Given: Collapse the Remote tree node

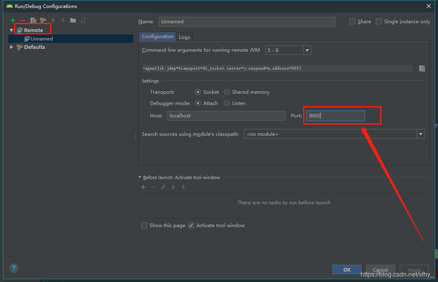Looking at the screenshot, I should (x=12, y=30).
